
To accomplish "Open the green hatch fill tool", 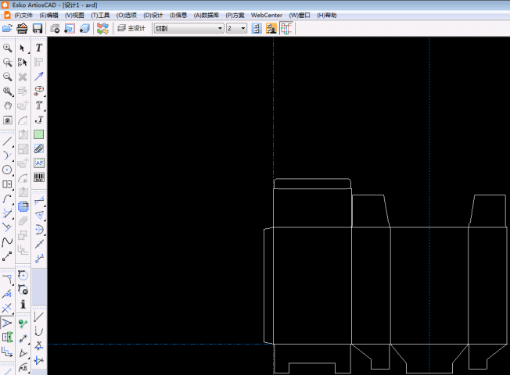I will tap(39, 134).
